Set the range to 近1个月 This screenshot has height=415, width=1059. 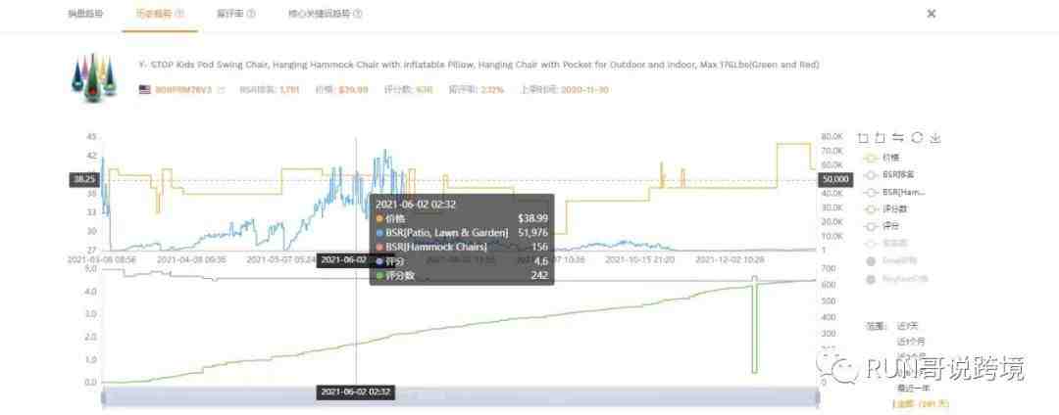click(x=911, y=341)
